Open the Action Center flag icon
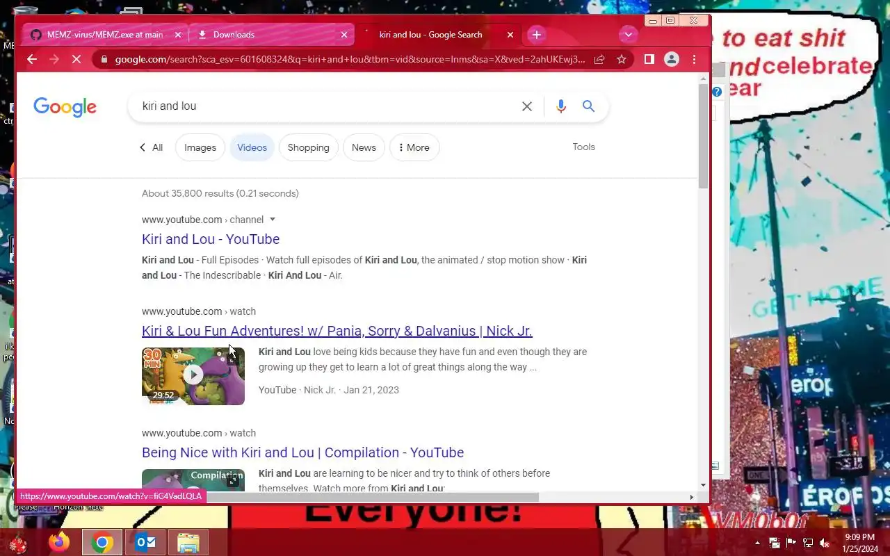Screen dimensions: 890x556 791,543
